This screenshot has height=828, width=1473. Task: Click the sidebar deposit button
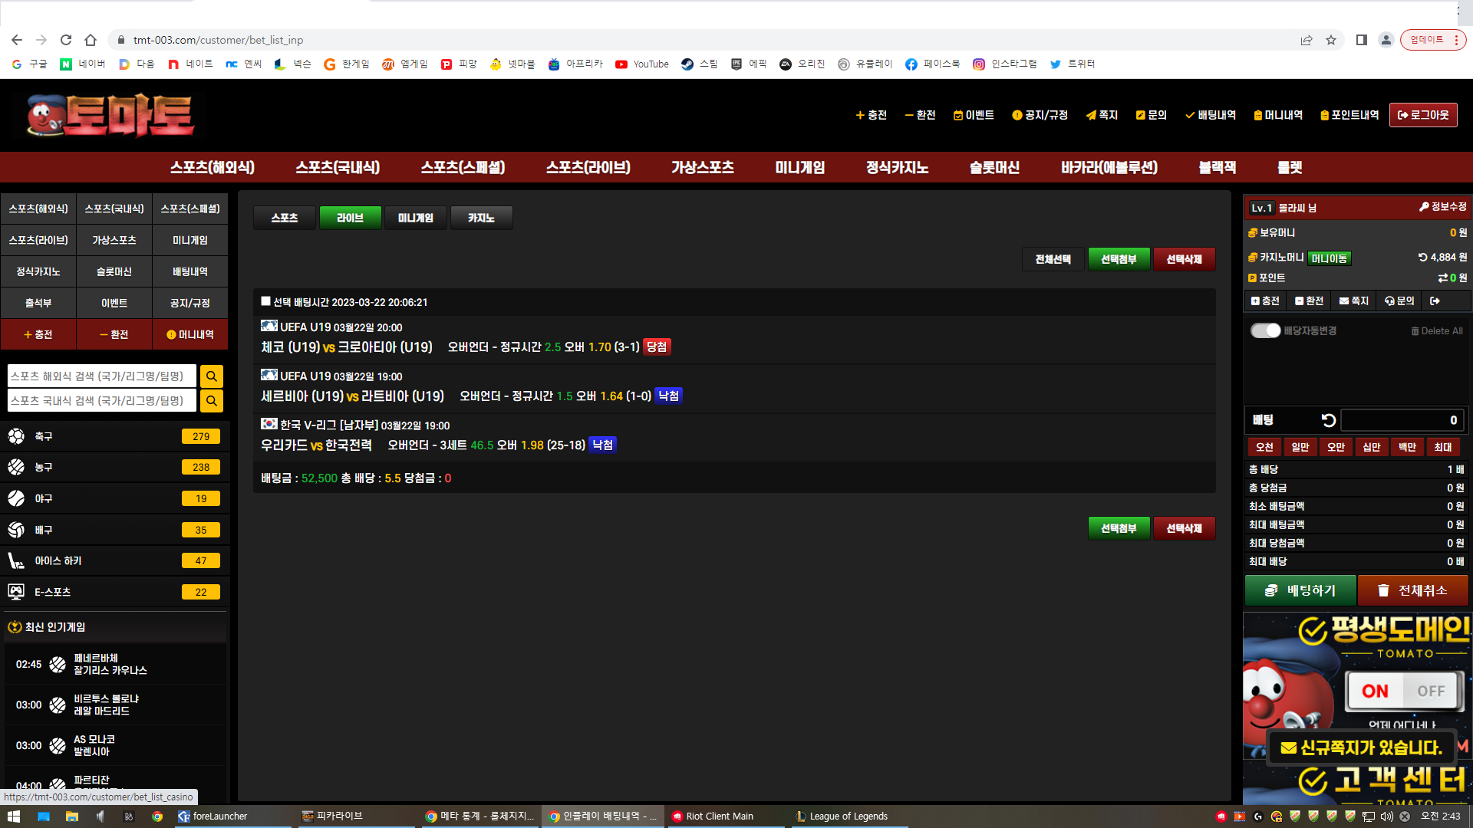(38, 335)
